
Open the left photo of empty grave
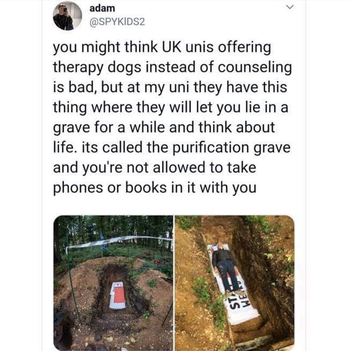[113, 283]
